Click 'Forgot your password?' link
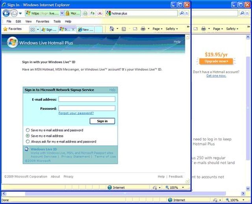252x204 pixels. tap(76, 113)
